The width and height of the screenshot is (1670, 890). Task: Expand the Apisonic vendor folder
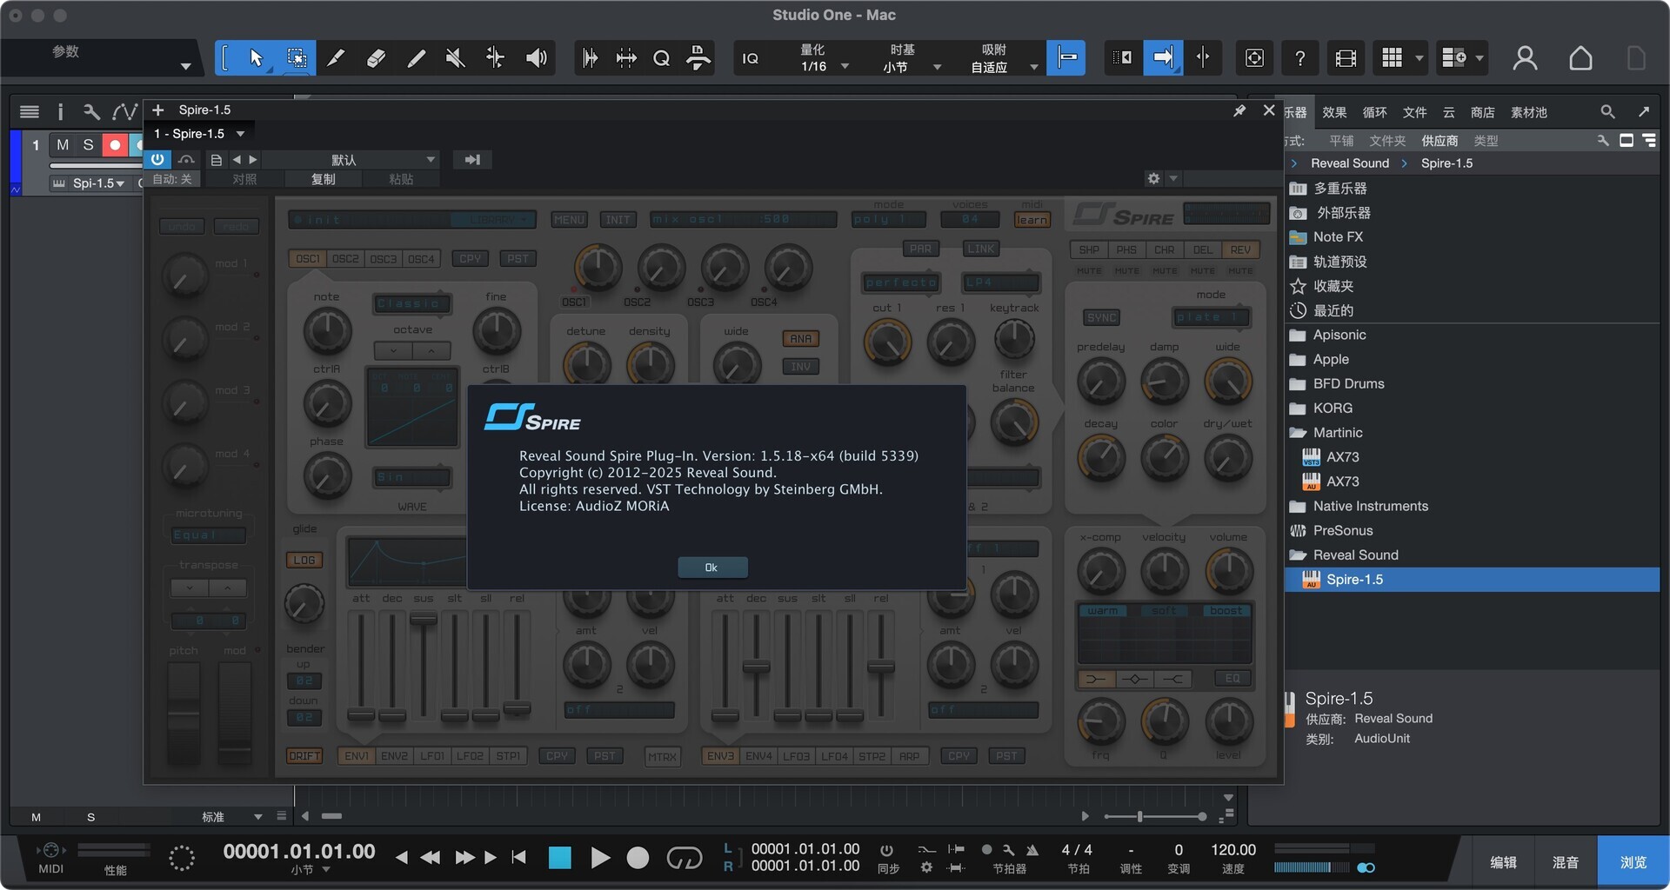[x=1339, y=335]
